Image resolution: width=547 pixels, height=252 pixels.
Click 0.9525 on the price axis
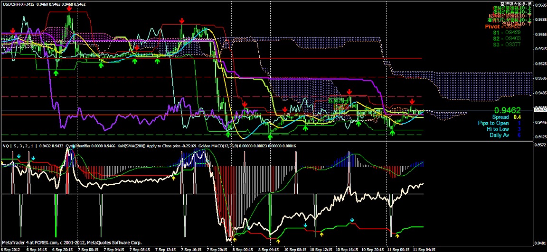point(540,64)
